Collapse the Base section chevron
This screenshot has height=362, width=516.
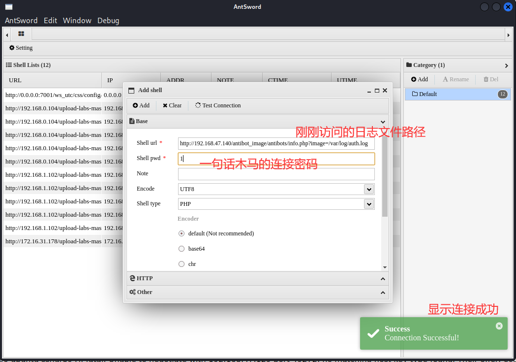[x=383, y=122]
